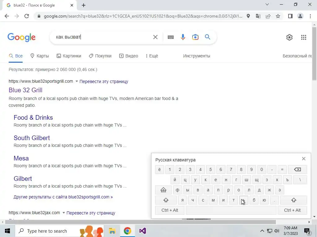Toggle right Shift on virtual keyboard
Screen dimensions: 317x237
coord(293,200)
